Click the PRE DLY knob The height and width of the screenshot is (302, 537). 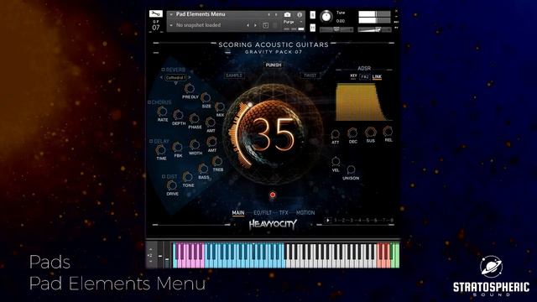click(190, 88)
